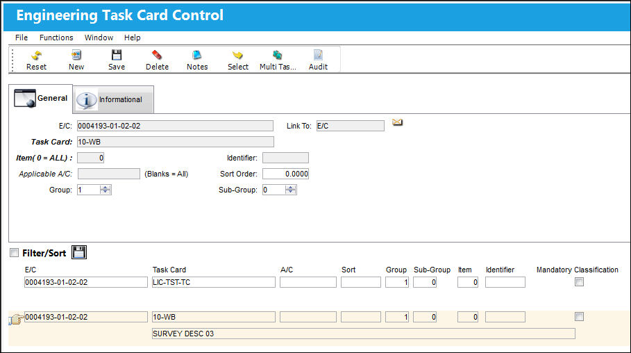Switch to the General tab
The image size is (631, 353).
[x=41, y=98]
